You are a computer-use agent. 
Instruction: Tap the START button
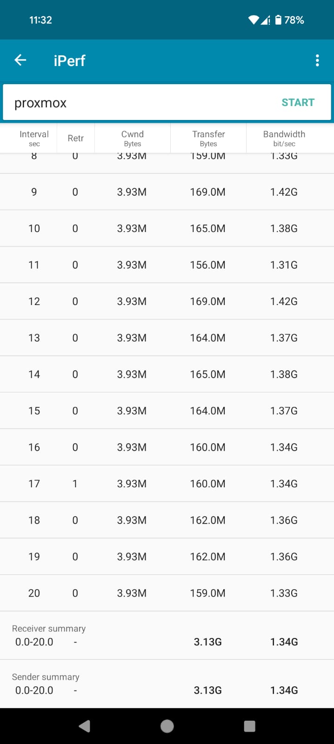298,102
